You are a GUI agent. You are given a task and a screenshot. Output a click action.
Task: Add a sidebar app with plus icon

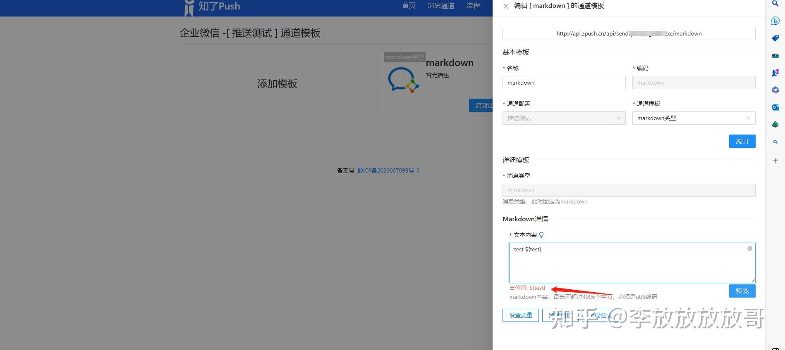pos(775,161)
